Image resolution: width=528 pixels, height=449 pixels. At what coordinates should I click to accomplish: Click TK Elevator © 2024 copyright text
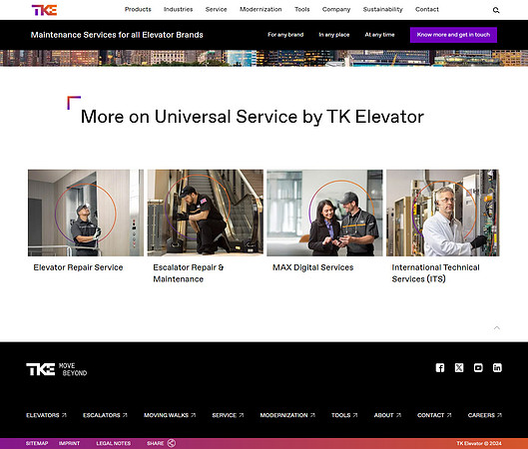(479, 443)
